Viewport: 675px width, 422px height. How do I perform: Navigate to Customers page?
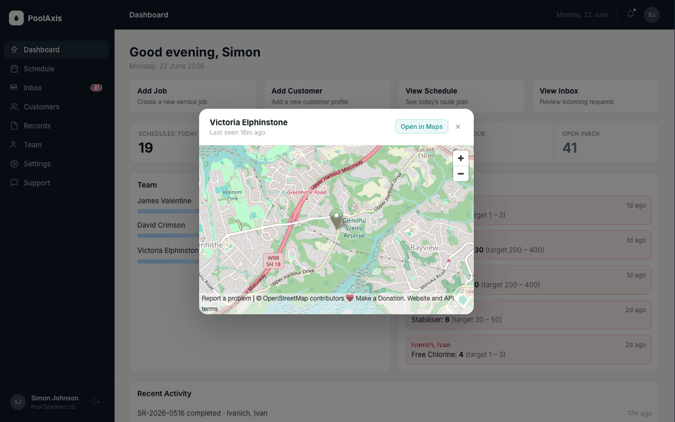(x=56, y=107)
